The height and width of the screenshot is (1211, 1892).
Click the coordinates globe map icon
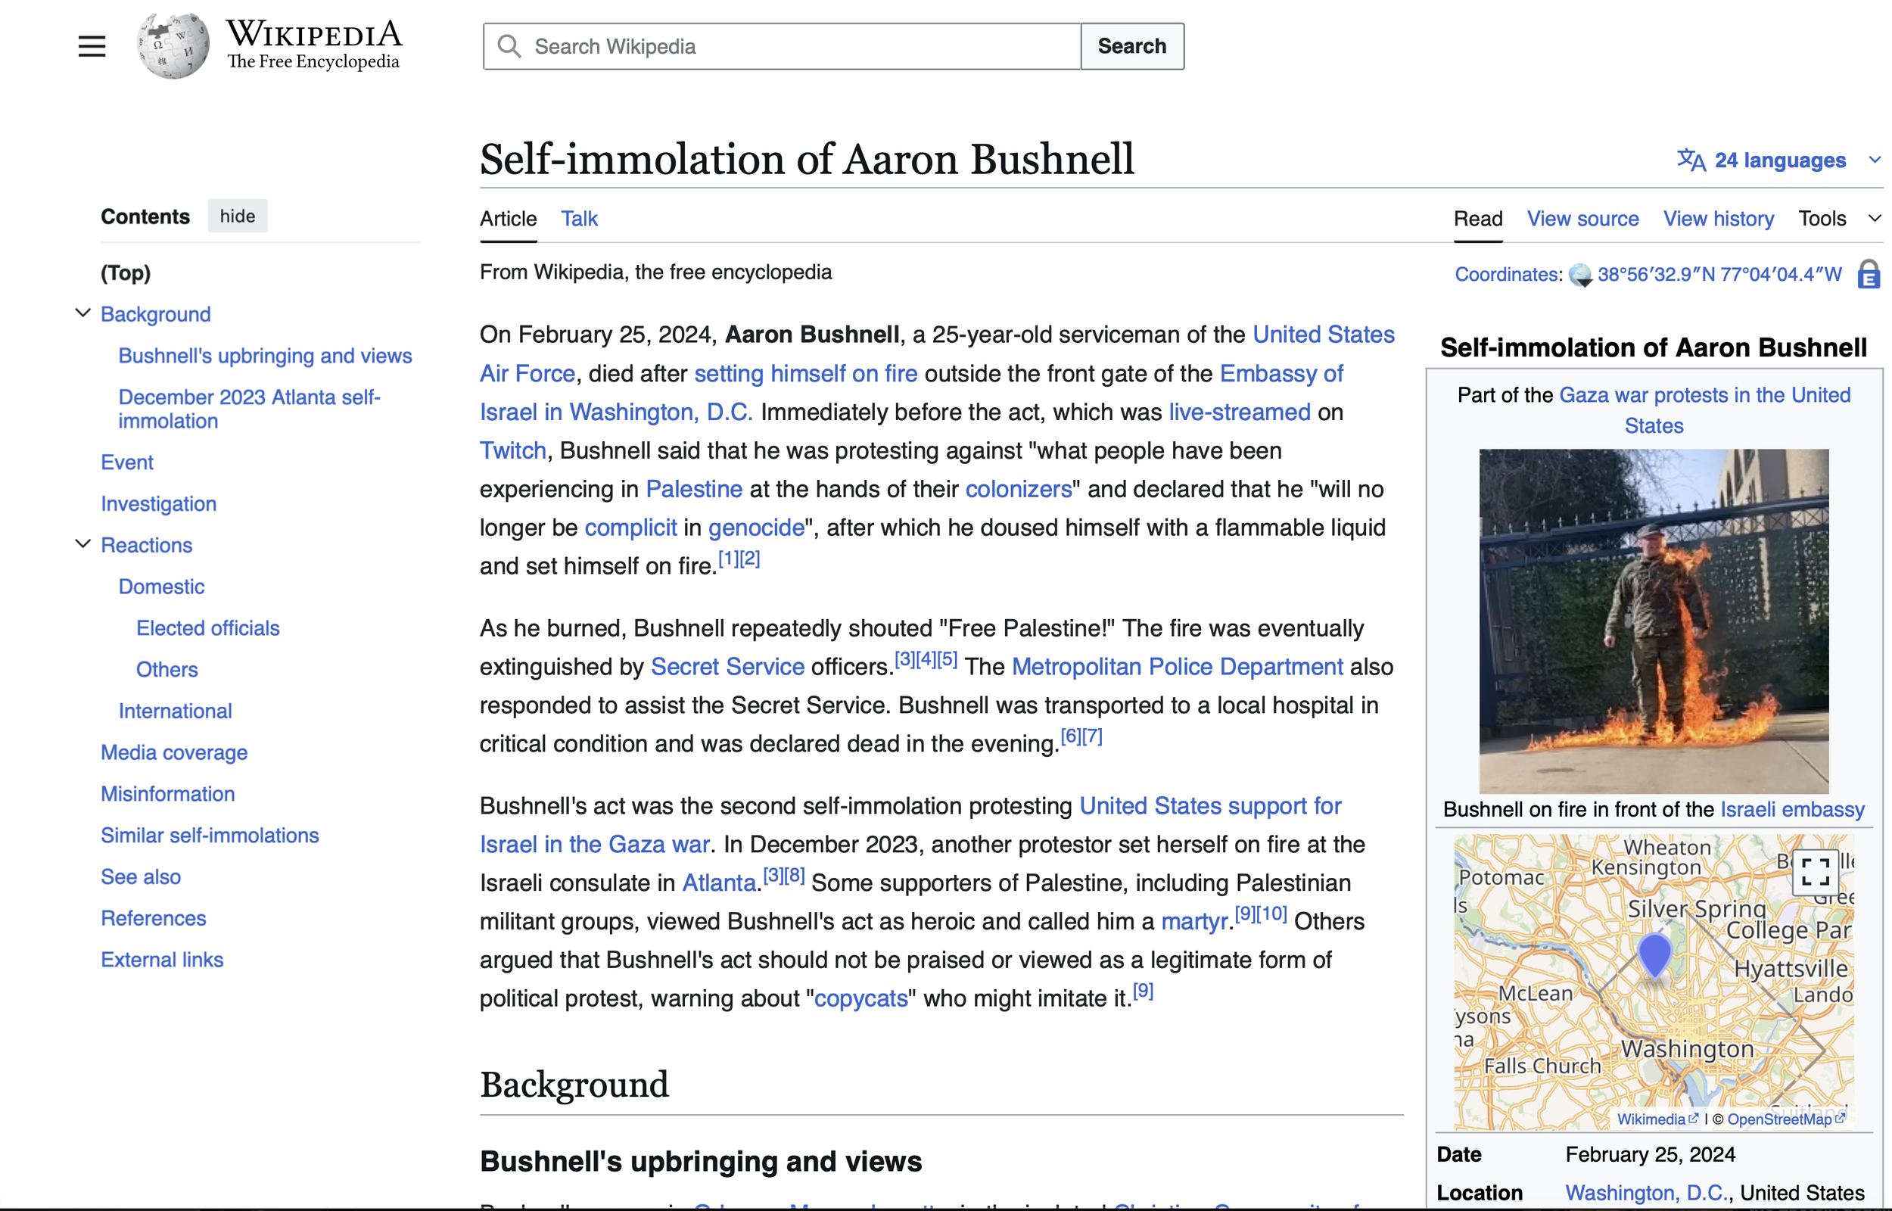(x=1580, y=276)
